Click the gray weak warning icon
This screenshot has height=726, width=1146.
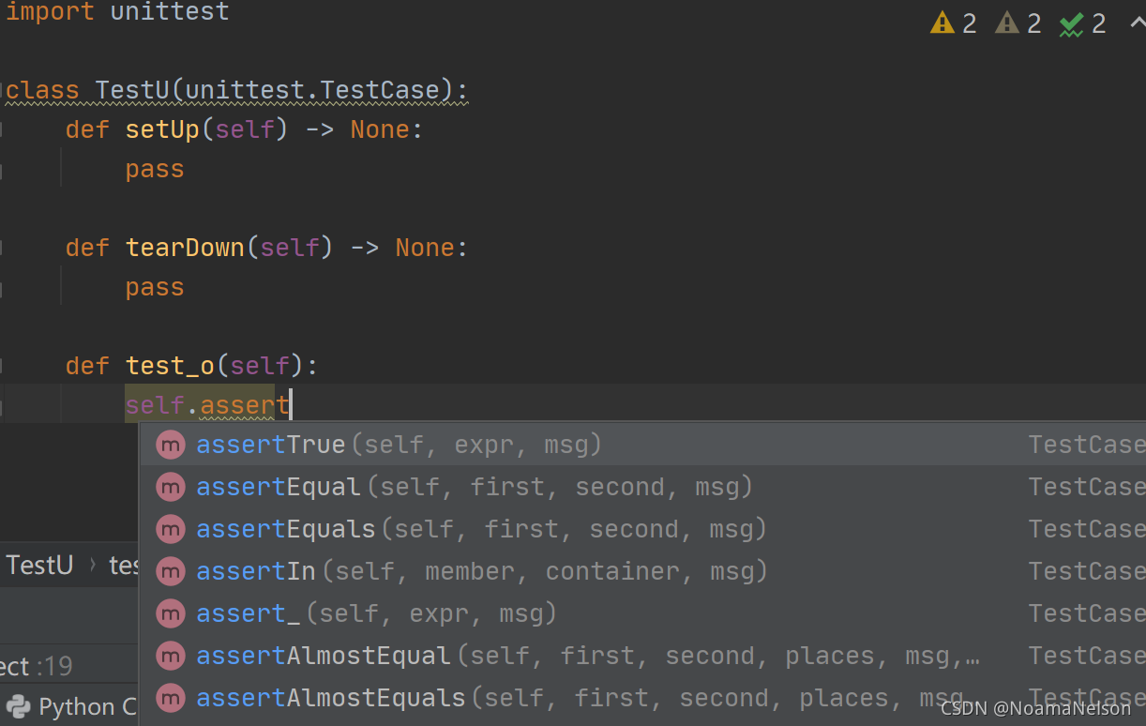(x=1006, y=23)
